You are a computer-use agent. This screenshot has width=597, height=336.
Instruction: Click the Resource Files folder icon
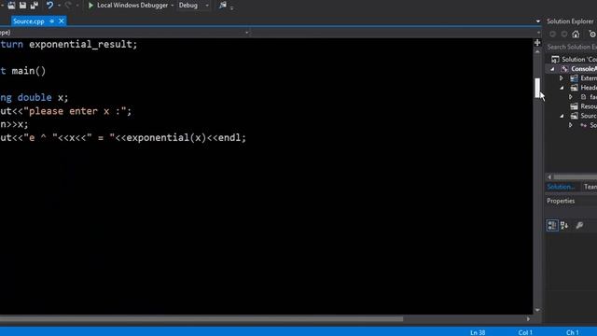[575, 106]
